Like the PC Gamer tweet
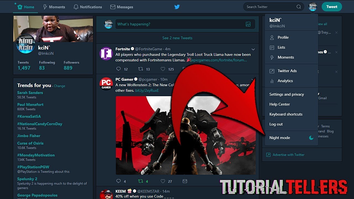This screenshot has width=354, height=199. tap(163, 181)
